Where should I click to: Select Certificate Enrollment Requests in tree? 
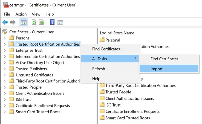[43, 106]
